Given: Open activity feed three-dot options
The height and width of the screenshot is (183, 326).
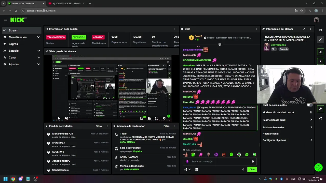Looking at the screenshot, I should click(107, 126).
